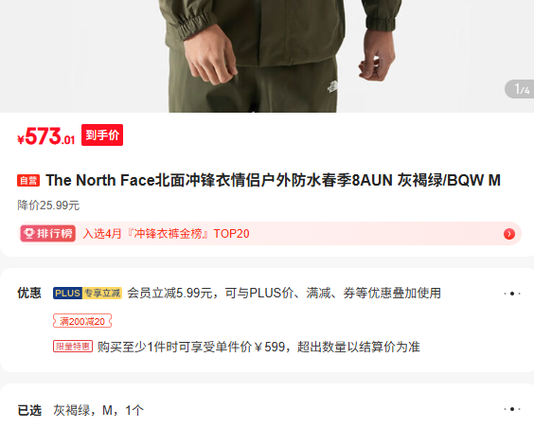Expand selected options via 已选 three-dot icon

(512, 409)
